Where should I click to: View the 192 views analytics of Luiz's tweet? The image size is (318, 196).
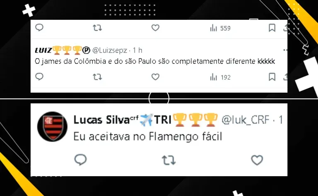click(220, 77)
